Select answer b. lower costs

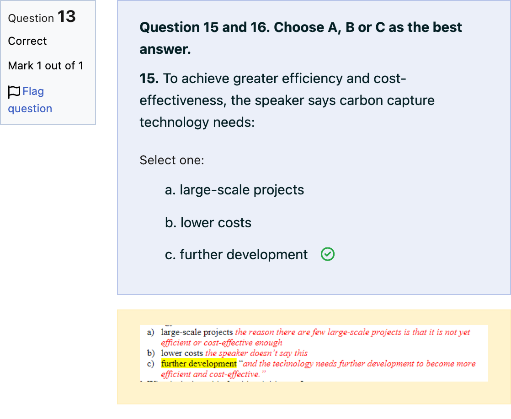pos(208,223)
